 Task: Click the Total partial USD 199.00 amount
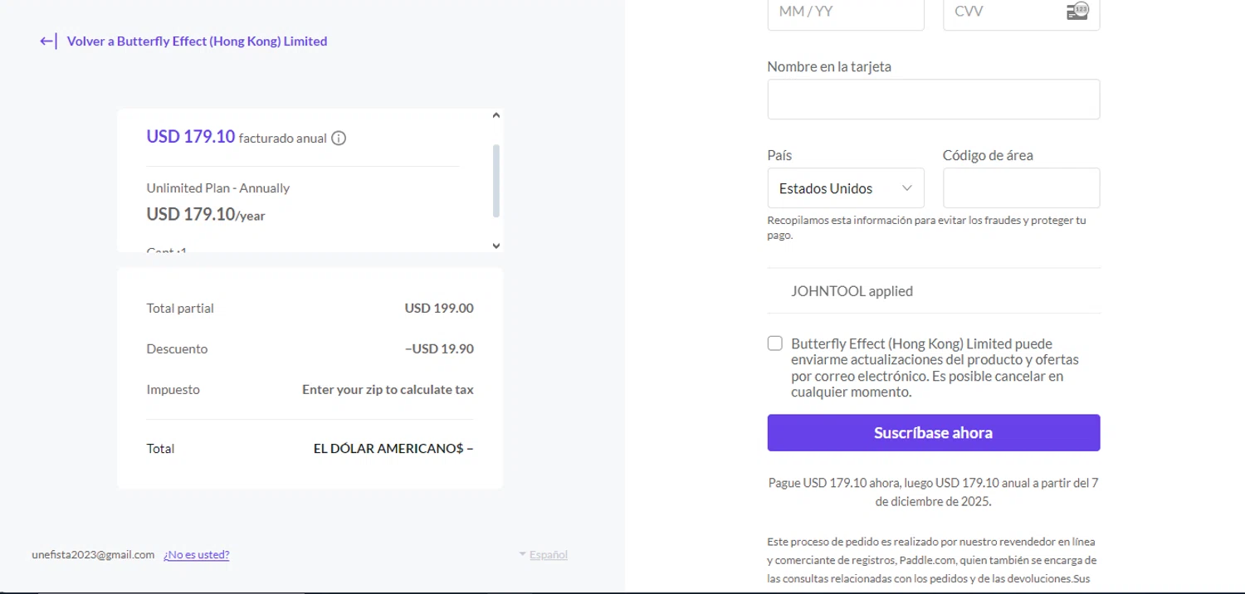pos(439,309)
